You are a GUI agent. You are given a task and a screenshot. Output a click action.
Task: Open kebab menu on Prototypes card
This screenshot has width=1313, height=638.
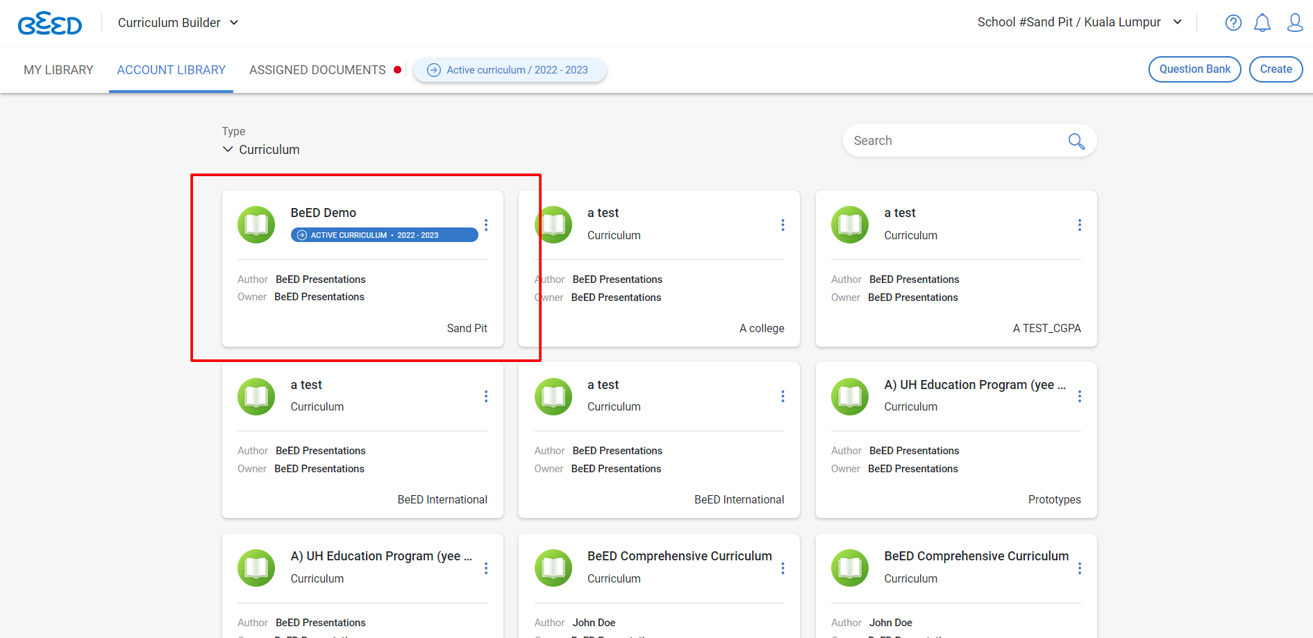[x=1080, y=396]
